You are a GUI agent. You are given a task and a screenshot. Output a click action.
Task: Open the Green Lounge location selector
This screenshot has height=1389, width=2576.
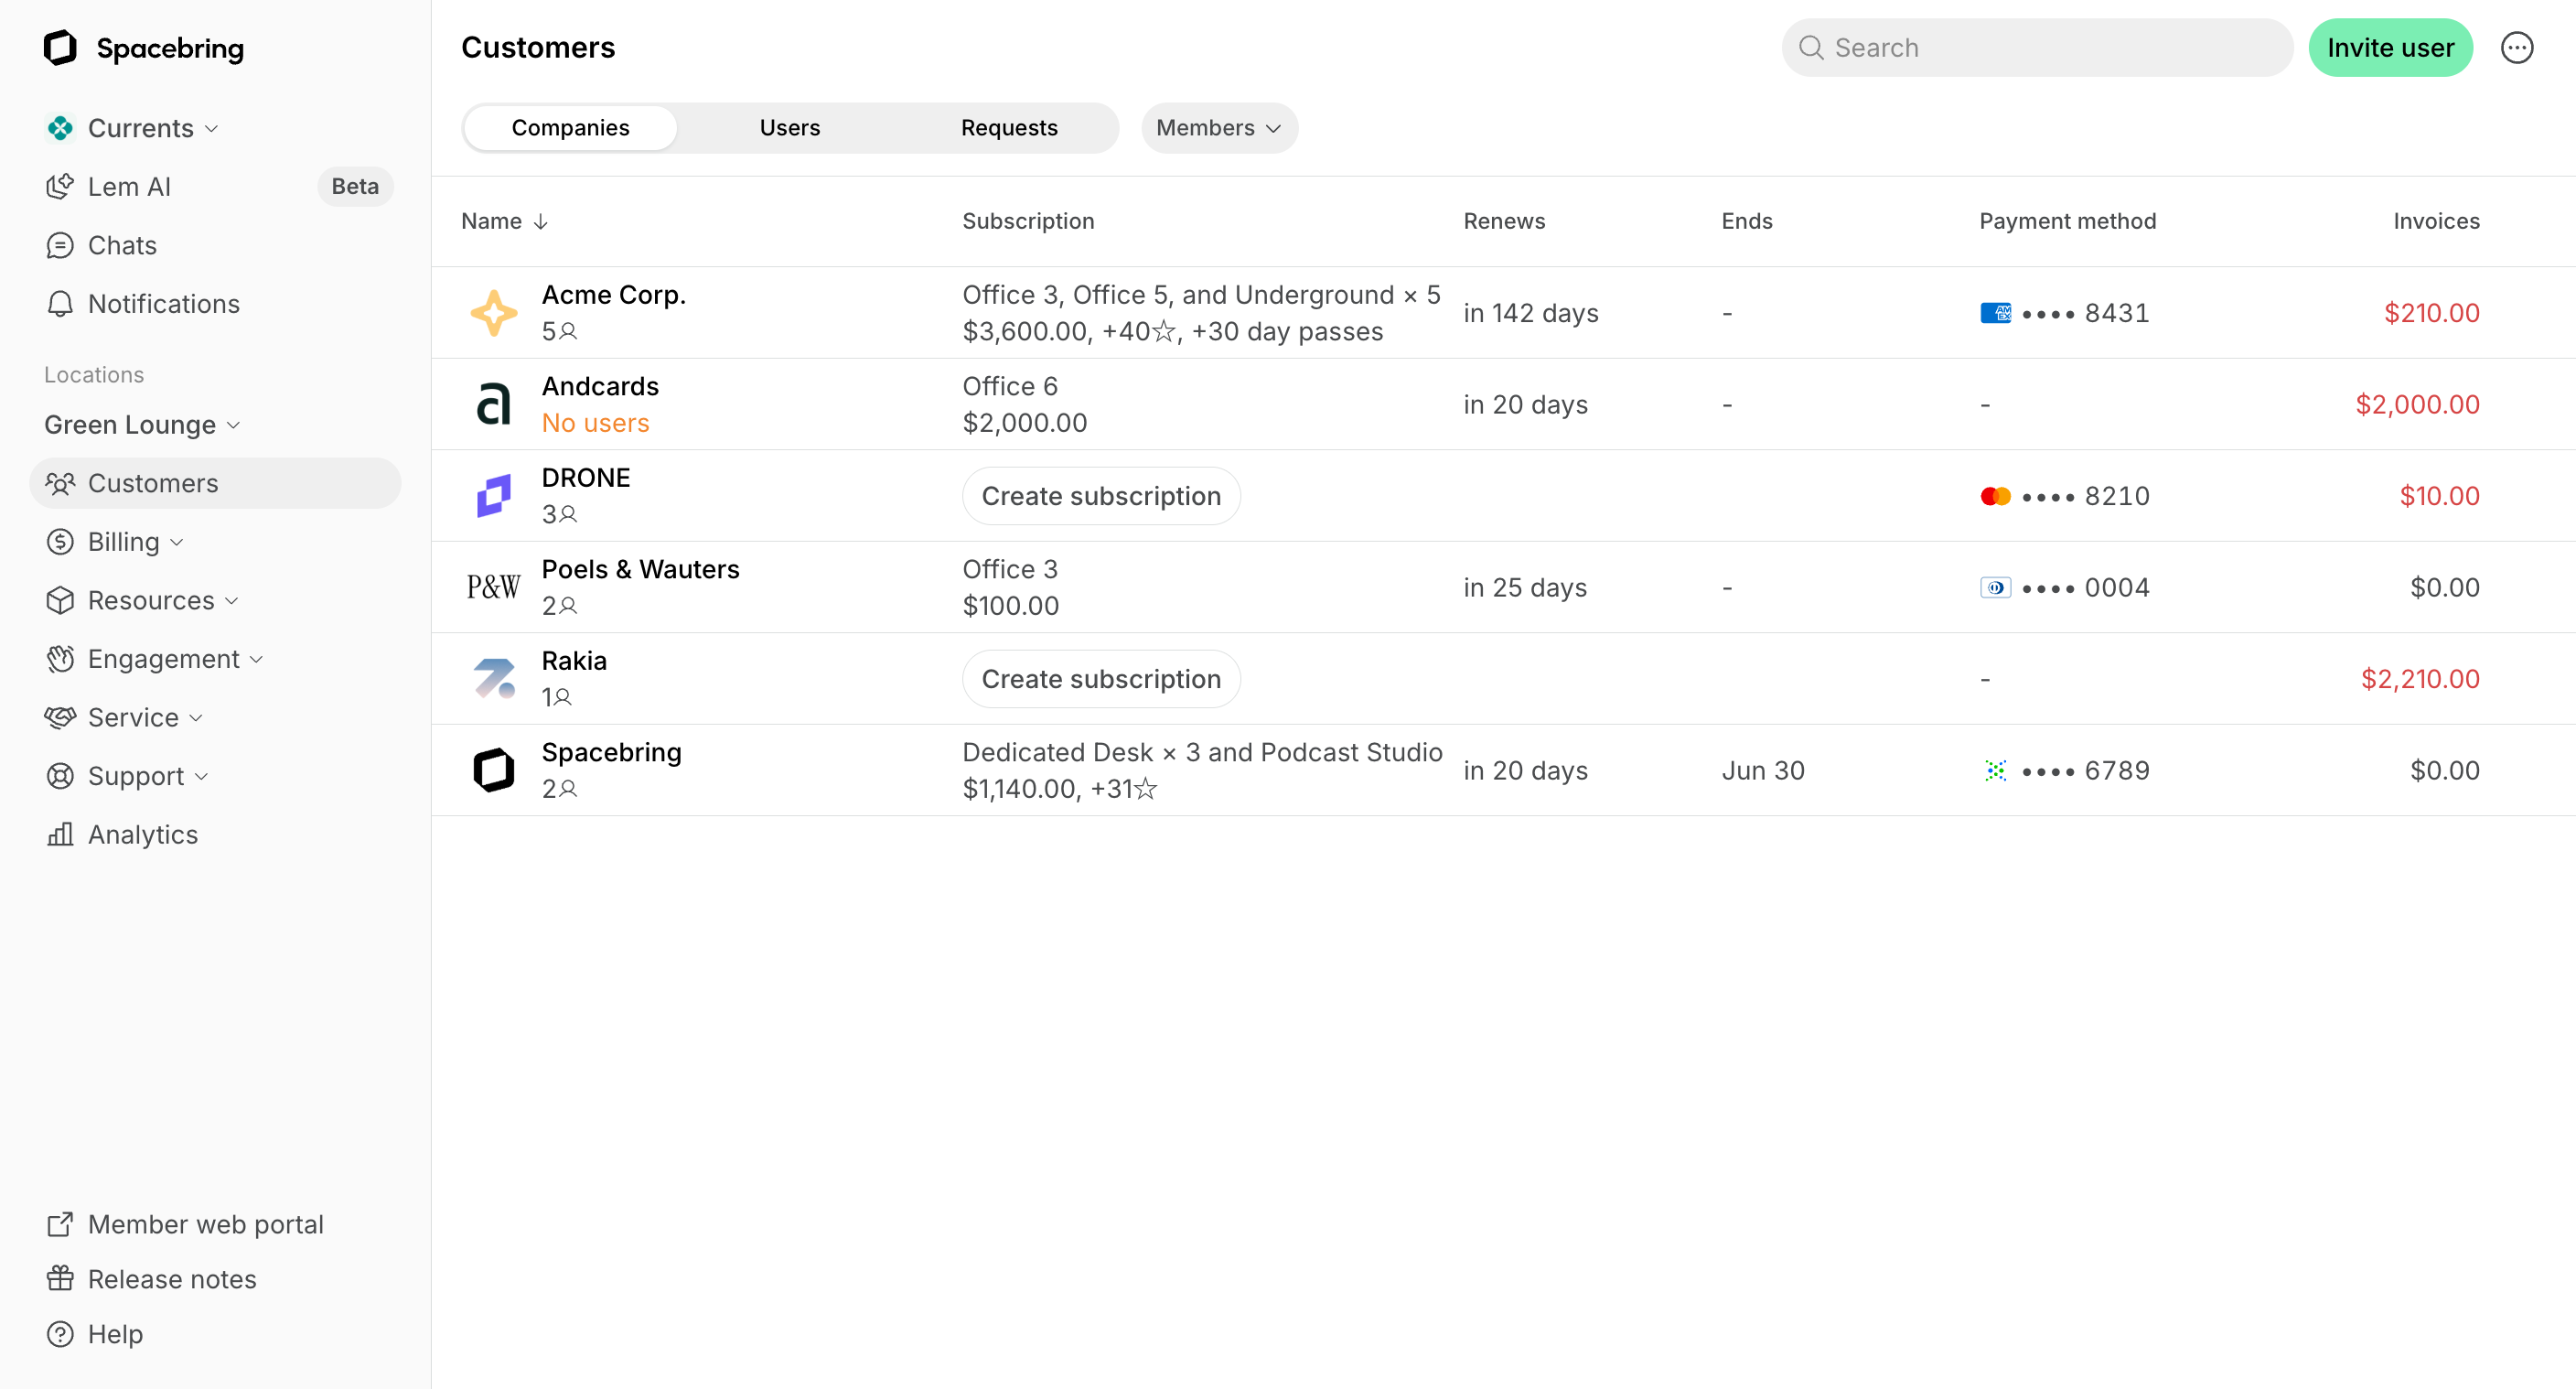142,425
